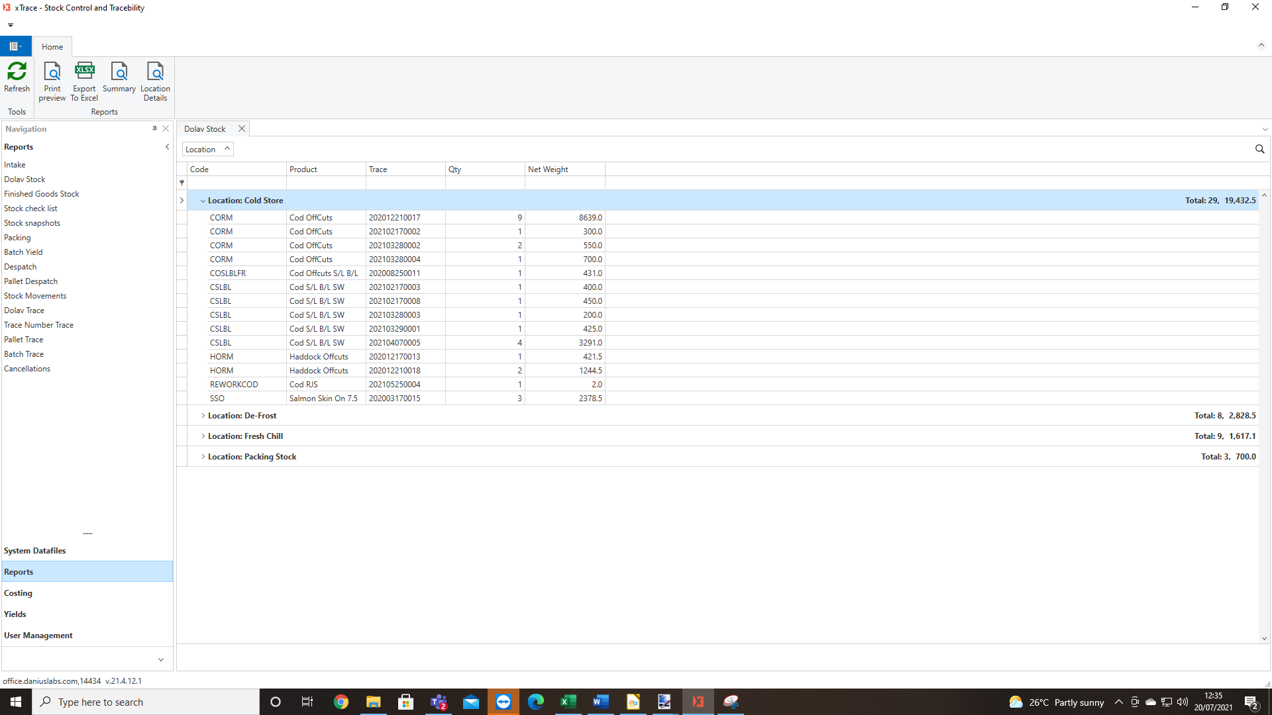Select the Dolav Stock tab
Image resolution: width=1272 pixels, height=715 pixels.
[x=205, y=128]
